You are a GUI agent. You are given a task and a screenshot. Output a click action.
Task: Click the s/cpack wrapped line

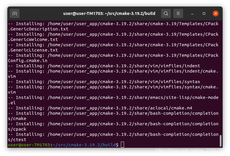point(17,129)
